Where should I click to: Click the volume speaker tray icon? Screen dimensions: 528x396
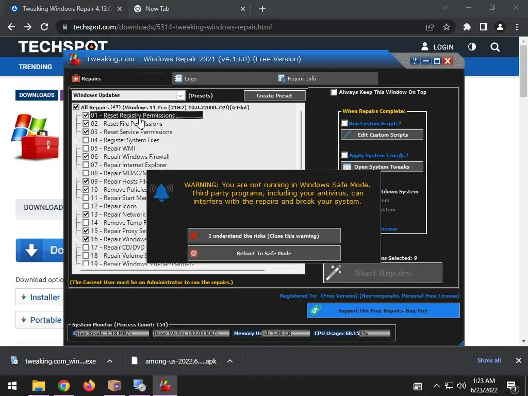point(461,386)
